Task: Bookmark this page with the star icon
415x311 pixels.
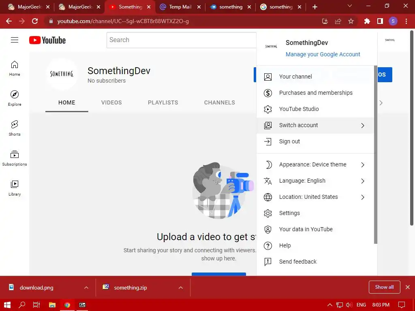Action: tap(351, 21)
